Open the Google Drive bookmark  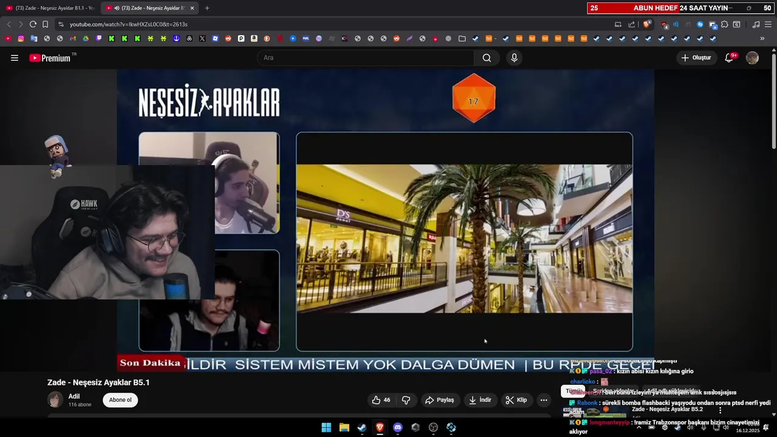[86, 38]
